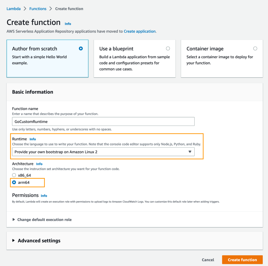Open the Lambda breadcrumb link
Viewport: 268px width, 266px height.
(x=13, y=9)
